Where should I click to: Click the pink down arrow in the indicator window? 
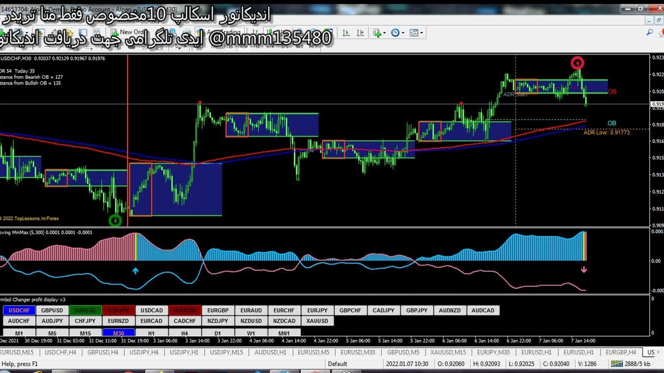click(x=584, y=269)
